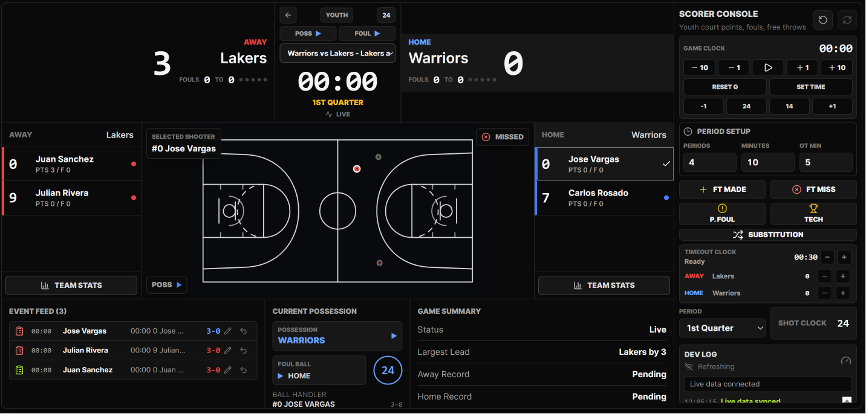Select player Juan Sanchez in Lakers roster
Viewport: 866px width, 414px height.
[x=71, y=164]
